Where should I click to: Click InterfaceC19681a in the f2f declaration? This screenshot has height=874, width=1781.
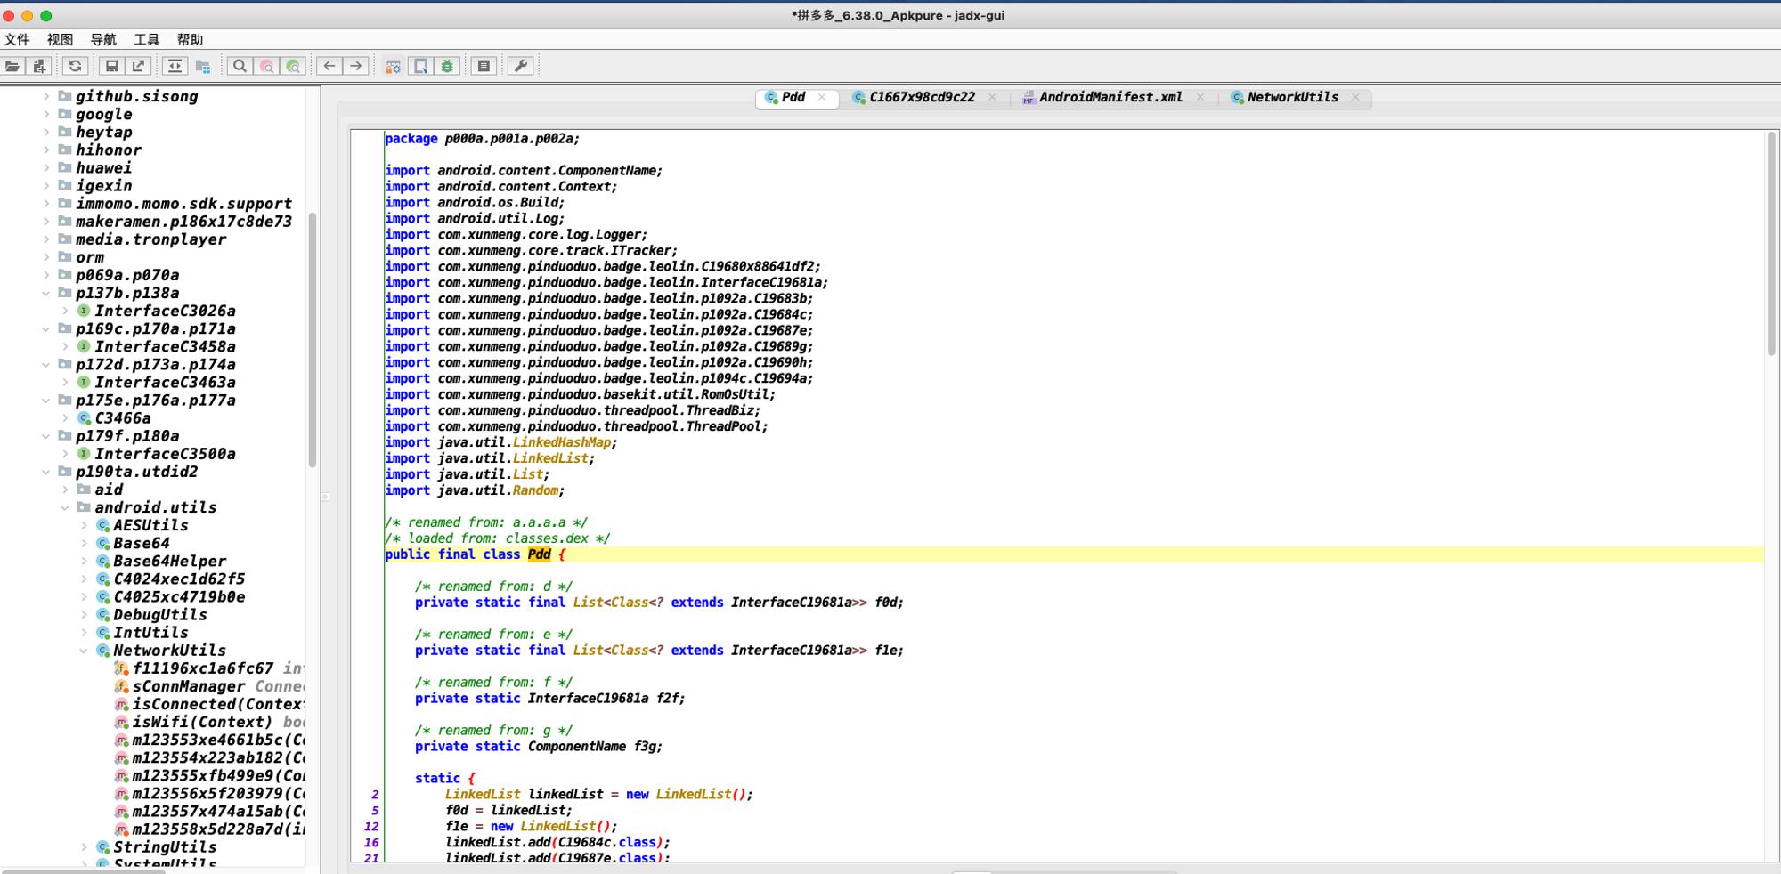pos(588,699)
